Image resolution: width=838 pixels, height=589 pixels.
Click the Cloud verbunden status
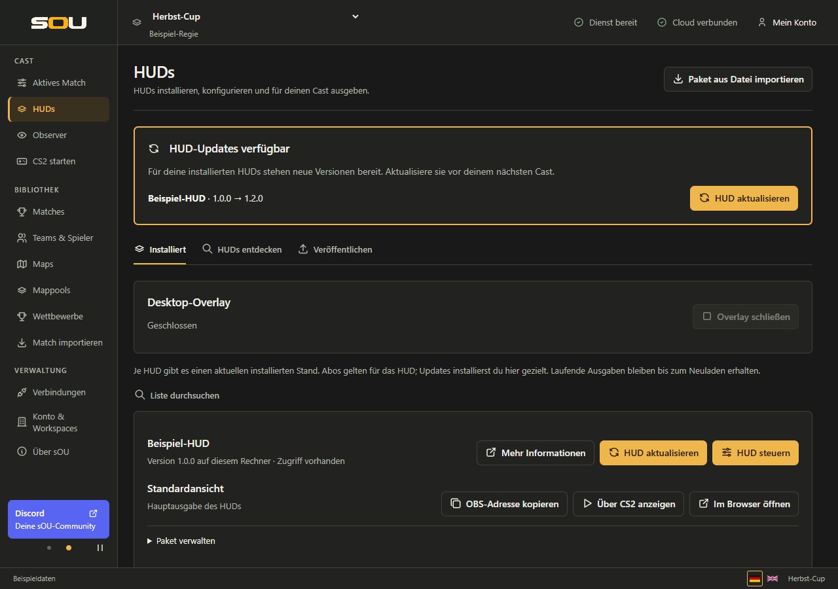[697, 22]
